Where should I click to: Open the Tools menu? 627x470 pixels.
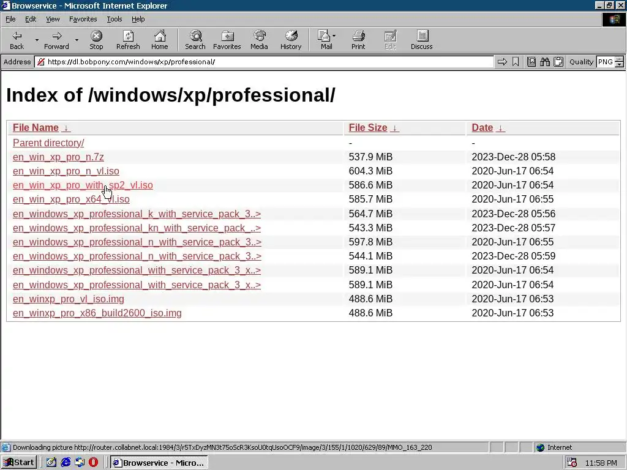114,19
